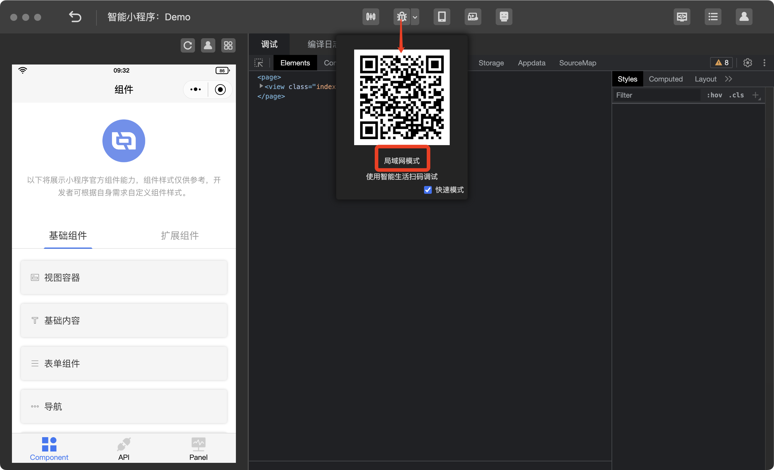
Task: Select the API bottom tab
Action: point(124,449)
